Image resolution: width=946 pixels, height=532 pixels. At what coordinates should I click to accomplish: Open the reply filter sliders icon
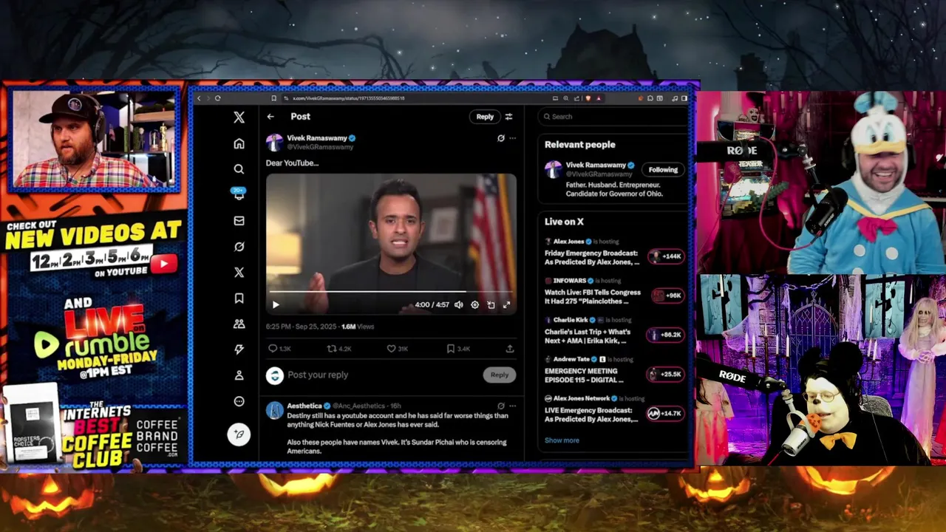(x=508, y=117)
